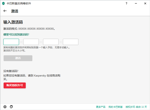This screenshot has width=150, height=110.
Task: Click the grey 激活 button
Action: tap(18, 58)
